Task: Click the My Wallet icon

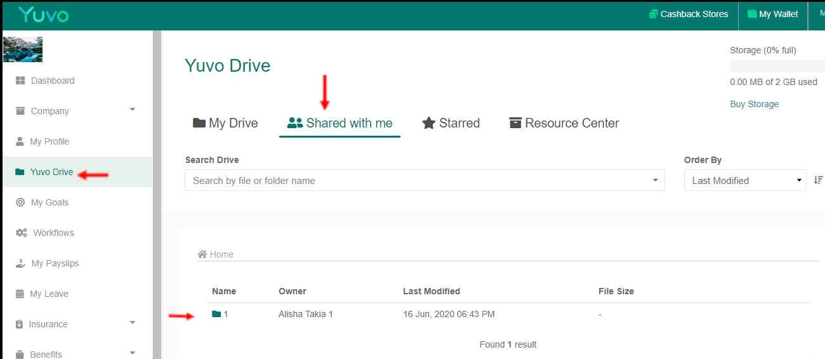Action: click(x=752, y=14)
